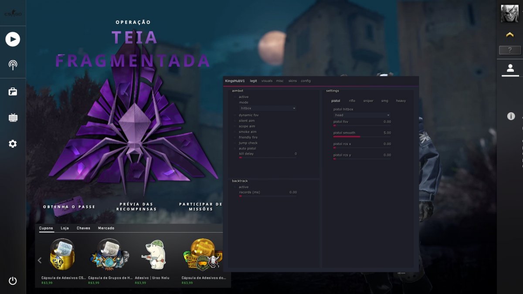Select the pistol weapon settings tab
Screen dimensions: 523x294
pyautogui.click(x=336, y=101)
